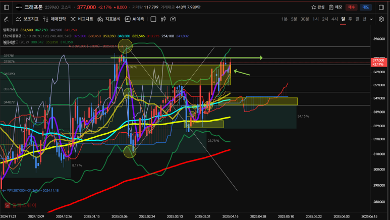The height and width of the screenshot is (220, 390).
Task: Click the 2025.02.06 date axis label
Action: 120,216
